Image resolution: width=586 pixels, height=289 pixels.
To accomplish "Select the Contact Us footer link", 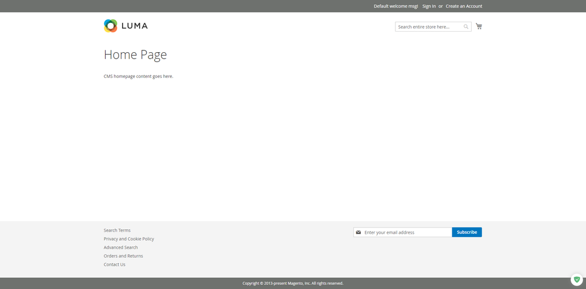I will pos(114,264).
